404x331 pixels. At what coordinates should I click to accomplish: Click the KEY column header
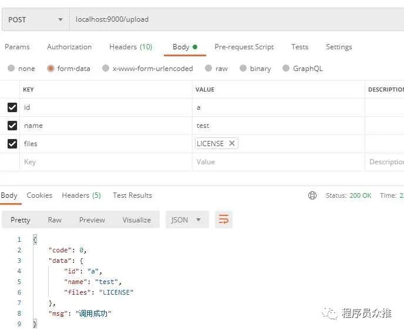(28, 90)
